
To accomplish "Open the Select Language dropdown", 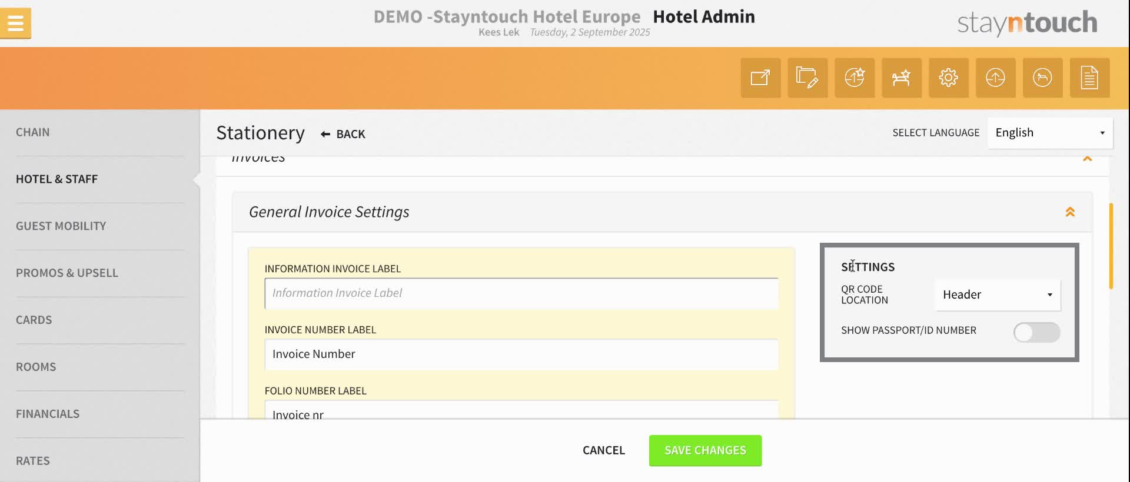I will 1050,133.
